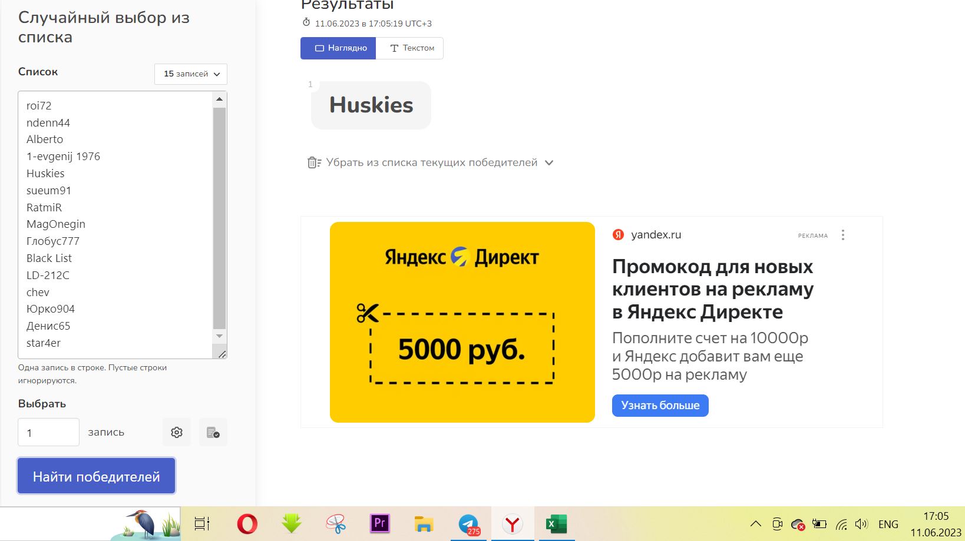
Task: Click the РЕКЛАМА ad label
Action: 813,235
